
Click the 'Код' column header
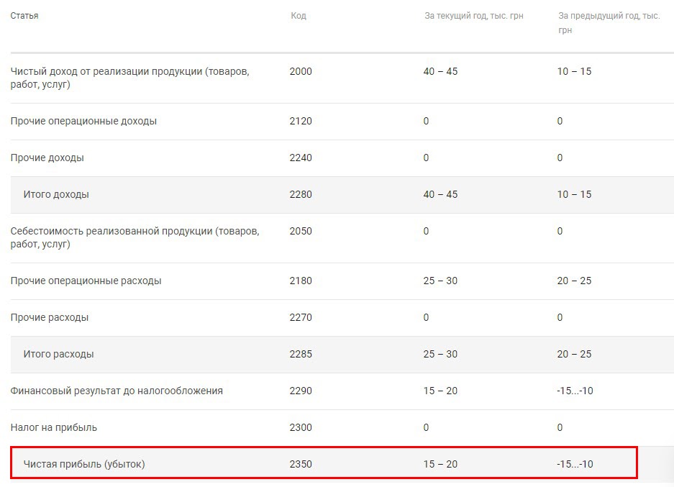pyautogui.click(x=298, y=16)
